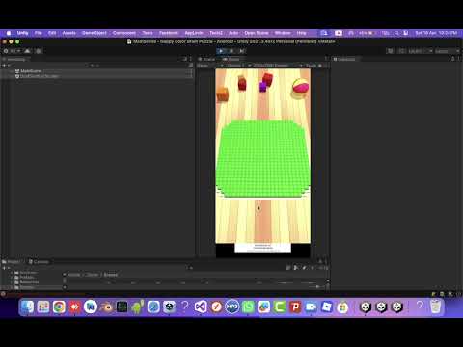
Task: Toggle the Inspector panel lock icon
Action: [452, 59]
